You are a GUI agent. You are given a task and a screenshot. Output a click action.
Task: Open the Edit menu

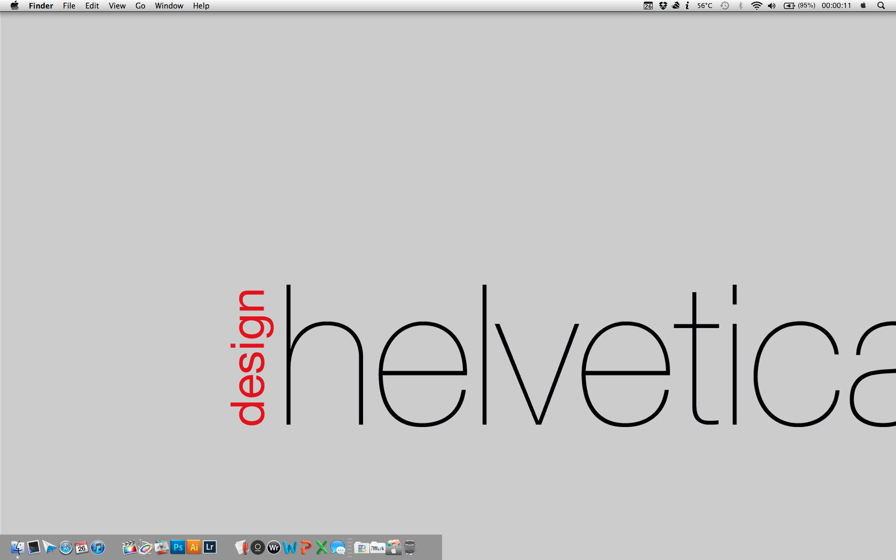(92, 6)
